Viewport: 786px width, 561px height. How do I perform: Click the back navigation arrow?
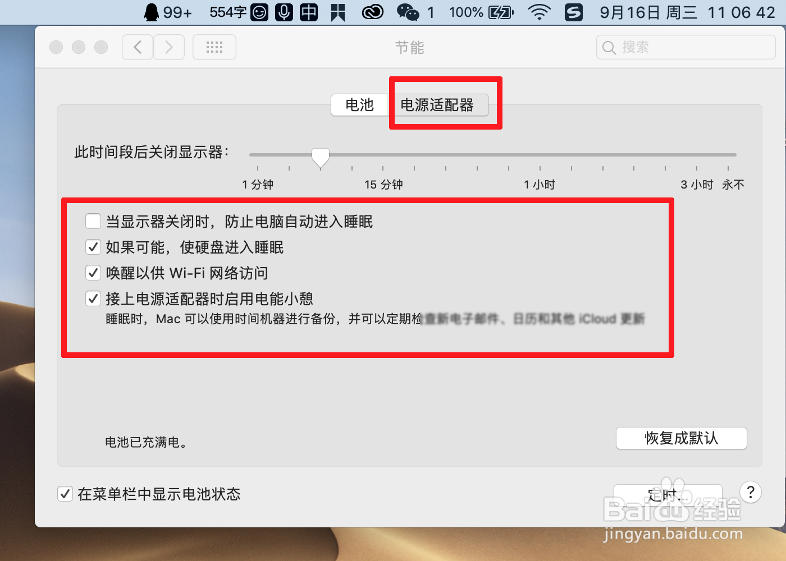[x=138, y=47]
